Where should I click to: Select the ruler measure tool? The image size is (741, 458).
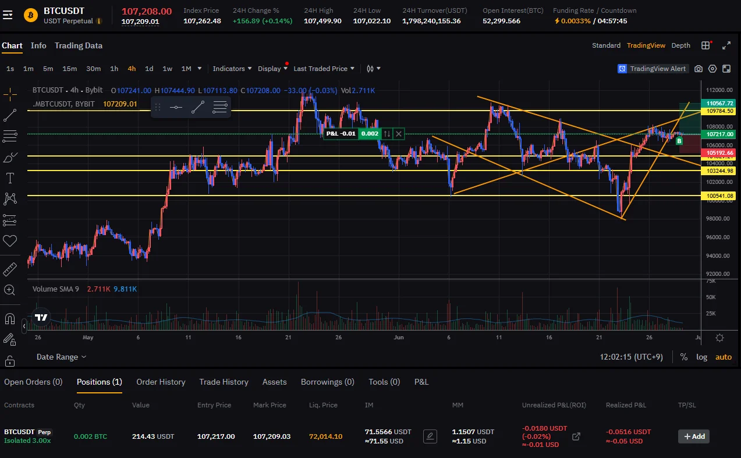[x=10, y=269]
